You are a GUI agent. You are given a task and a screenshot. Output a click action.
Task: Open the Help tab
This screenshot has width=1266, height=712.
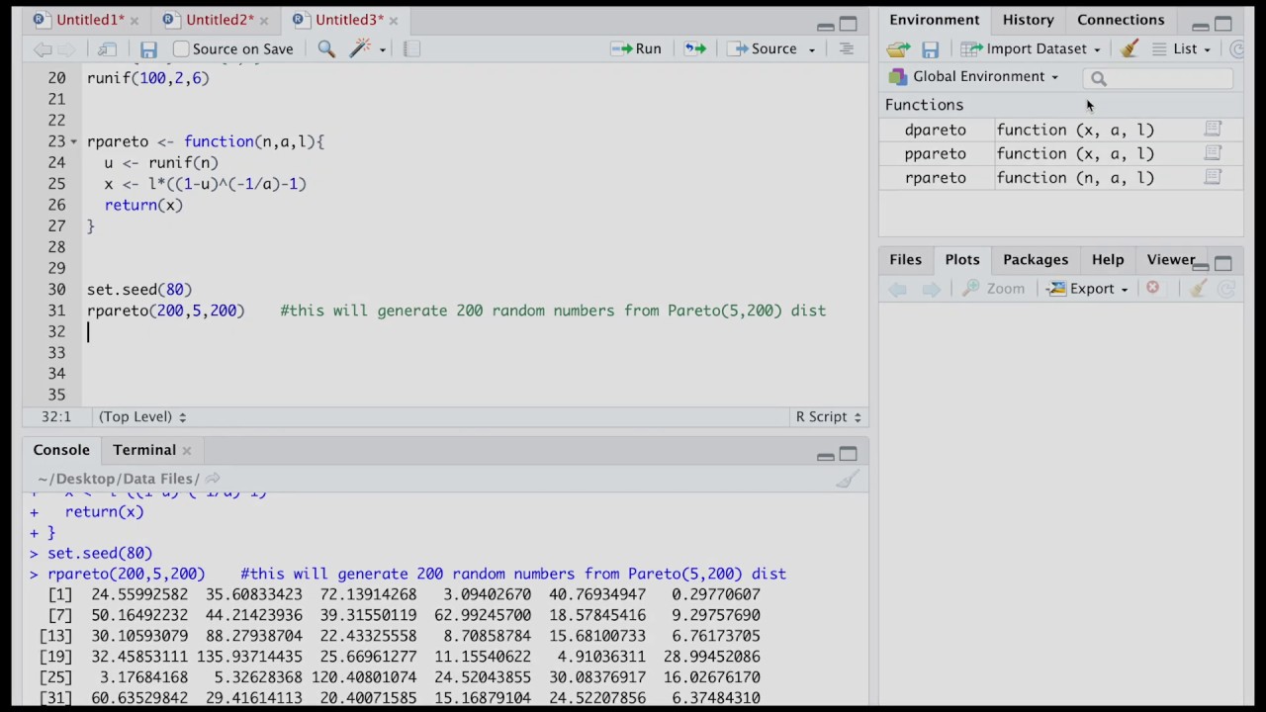pyautogui.click(x=1108, y=260)
